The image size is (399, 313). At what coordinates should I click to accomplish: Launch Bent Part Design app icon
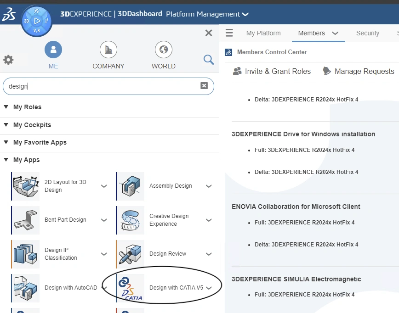coord(26,220)
